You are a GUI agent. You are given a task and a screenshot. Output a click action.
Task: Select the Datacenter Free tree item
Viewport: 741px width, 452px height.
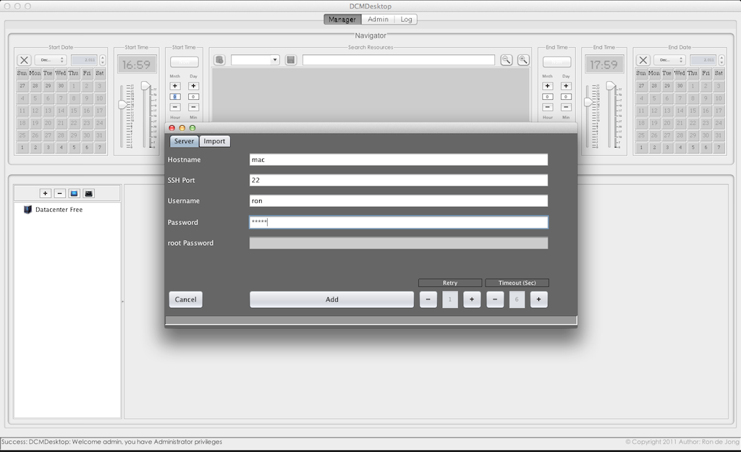[58, 210]
